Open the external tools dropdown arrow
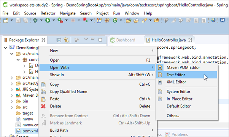 [x=66, y=20]
